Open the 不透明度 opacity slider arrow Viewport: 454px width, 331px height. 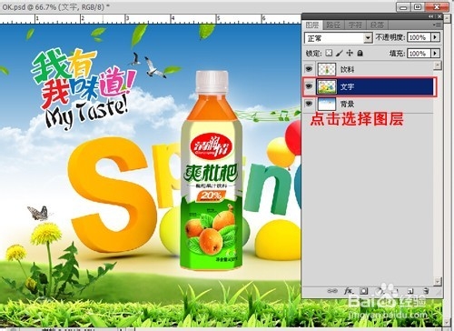pos(435,37)
